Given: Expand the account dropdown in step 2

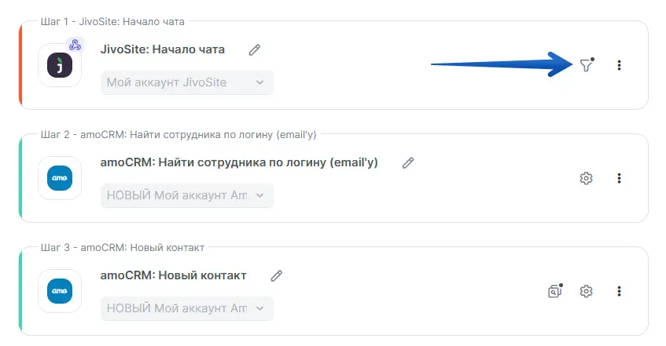Looking at the screenshot, I should click(x=187, y=195).
